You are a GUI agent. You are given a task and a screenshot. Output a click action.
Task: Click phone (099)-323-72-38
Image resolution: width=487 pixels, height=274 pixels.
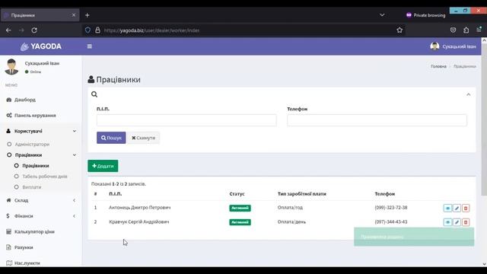(390, 208)
